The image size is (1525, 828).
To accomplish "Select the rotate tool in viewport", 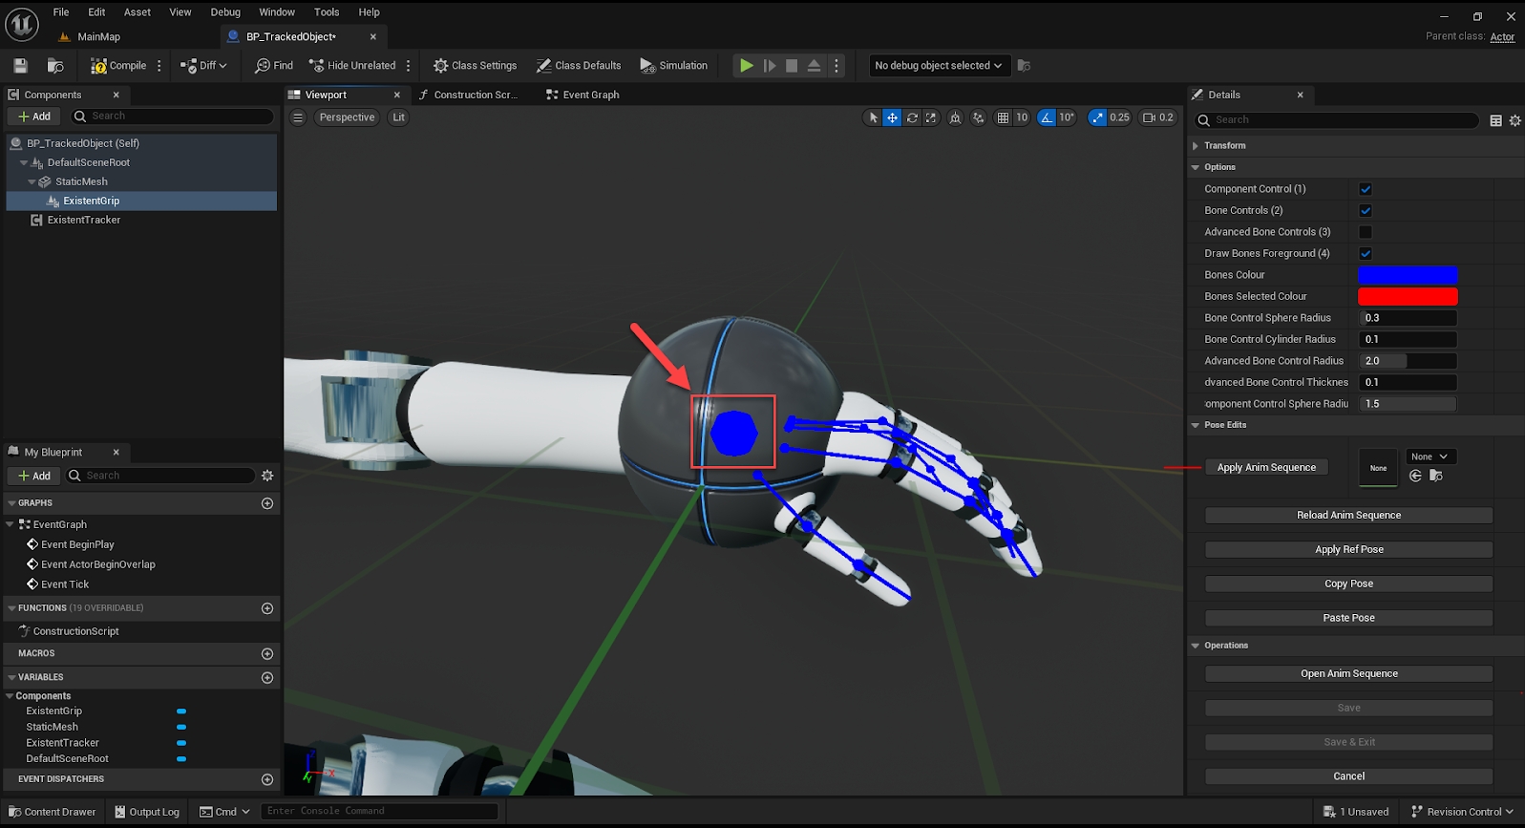I will click(x=912, y=117).
